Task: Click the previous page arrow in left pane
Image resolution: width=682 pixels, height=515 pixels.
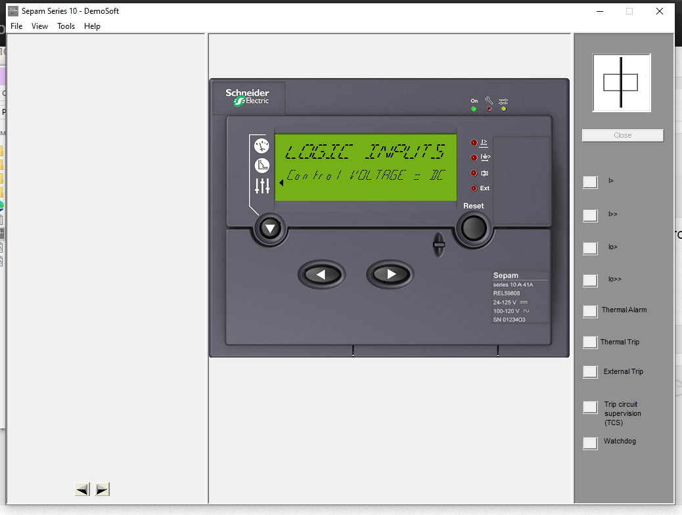Action: click(x=82, y=489)
